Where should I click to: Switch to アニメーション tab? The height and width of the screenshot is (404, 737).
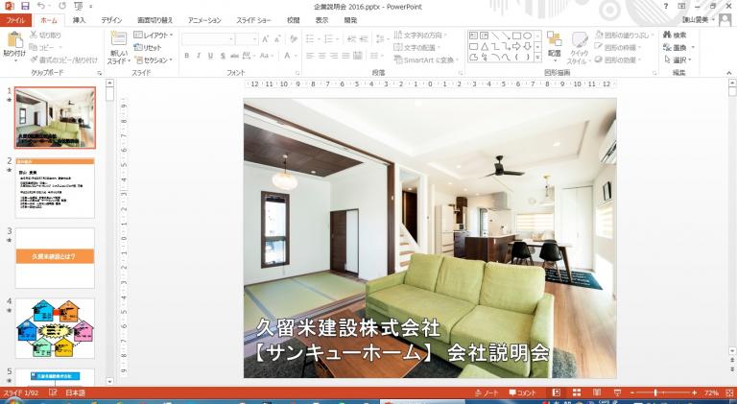click(x=204, y=20)
